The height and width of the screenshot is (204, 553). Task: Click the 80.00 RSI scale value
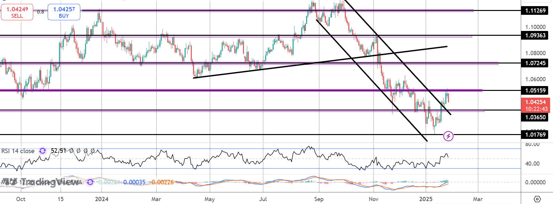532,144
